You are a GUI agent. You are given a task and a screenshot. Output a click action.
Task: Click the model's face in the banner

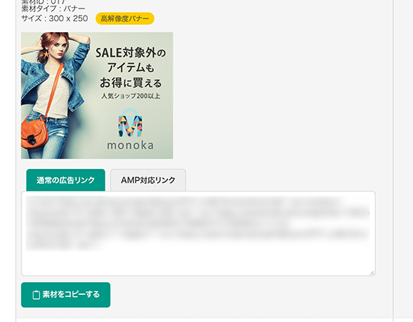click(x=60, y=48)
